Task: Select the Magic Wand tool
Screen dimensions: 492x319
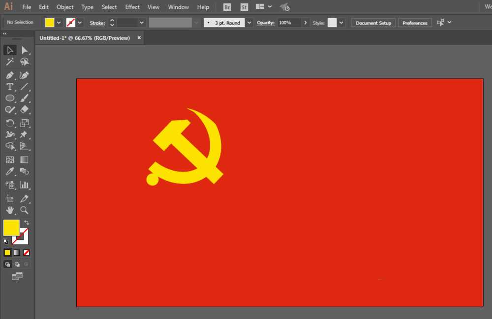Action: click(x=10, y=62)
